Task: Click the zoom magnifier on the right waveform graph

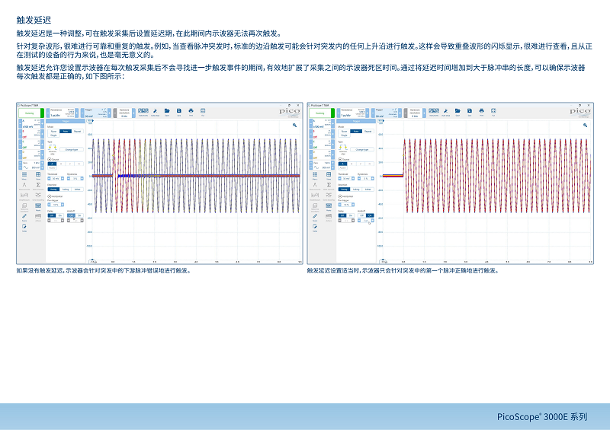Action: tap(585, 125)
